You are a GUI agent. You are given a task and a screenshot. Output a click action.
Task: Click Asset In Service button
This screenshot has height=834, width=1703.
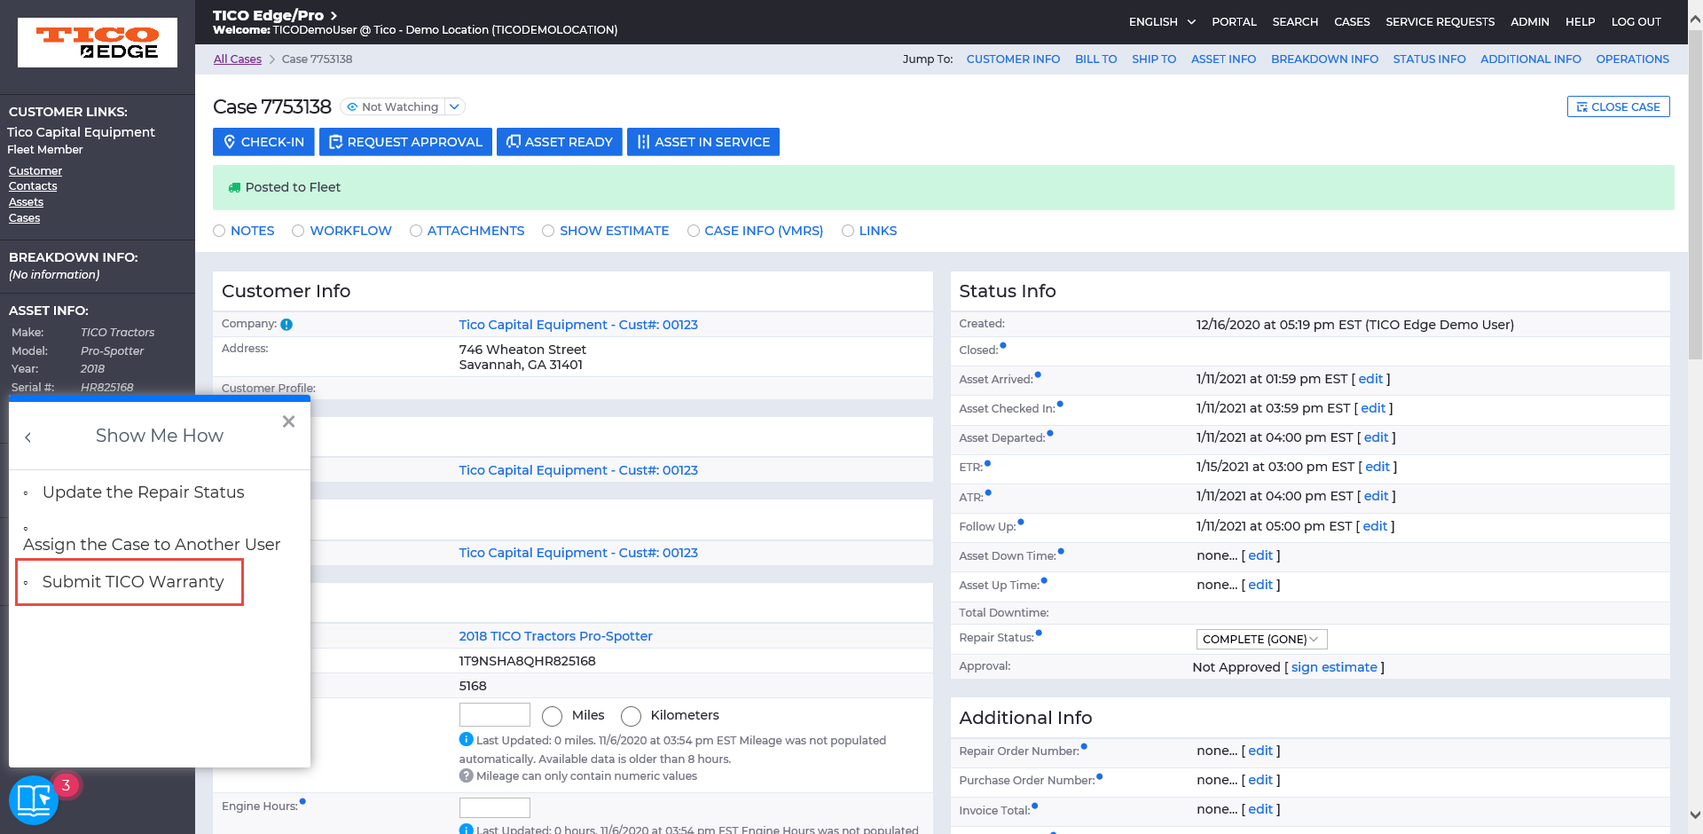(x=703, y=142)
